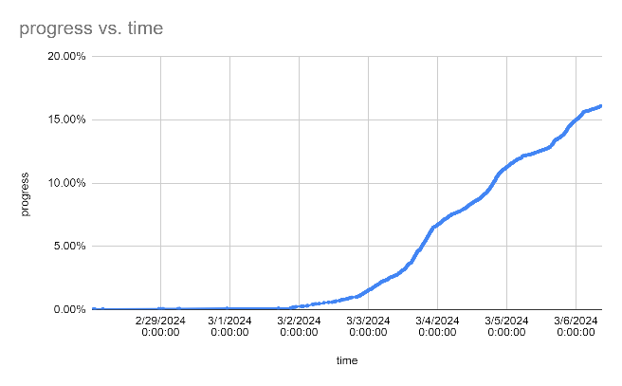
Task: Click the 3/4/2024 0:00:00 axis tick label
Action: [437, 326]
